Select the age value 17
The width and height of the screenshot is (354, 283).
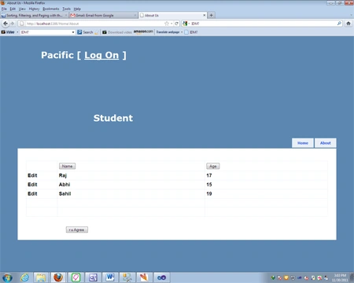(209, 175)
